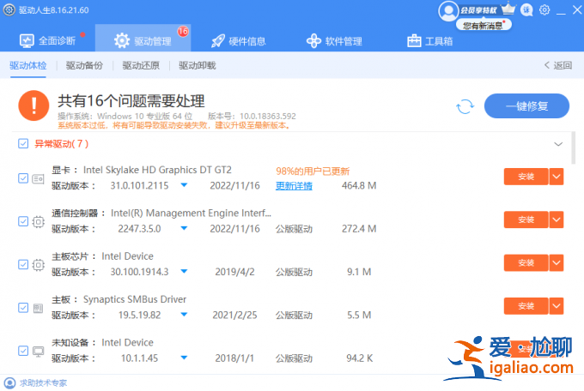
Task: Click chip icon for 通信控制器 row
Action: [38, 222]
